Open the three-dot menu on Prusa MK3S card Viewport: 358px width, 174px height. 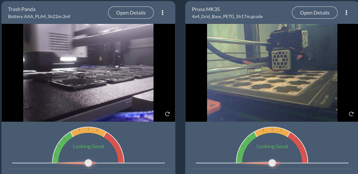click(x=346, y=13)
